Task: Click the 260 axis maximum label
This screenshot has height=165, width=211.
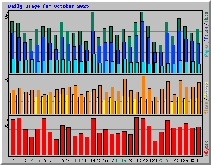Action: click(6, 78)
